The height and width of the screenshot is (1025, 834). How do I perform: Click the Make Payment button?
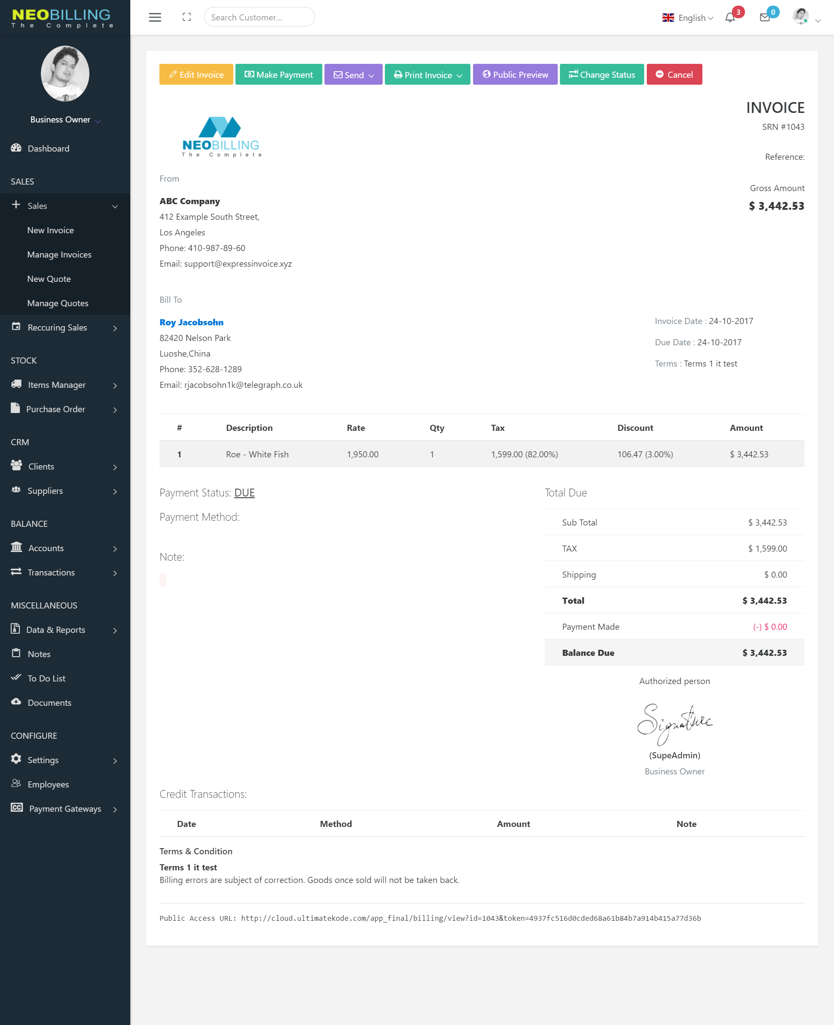278,74
